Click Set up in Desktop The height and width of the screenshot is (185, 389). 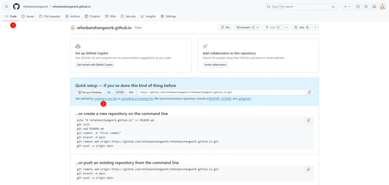[x=90, y=92]
